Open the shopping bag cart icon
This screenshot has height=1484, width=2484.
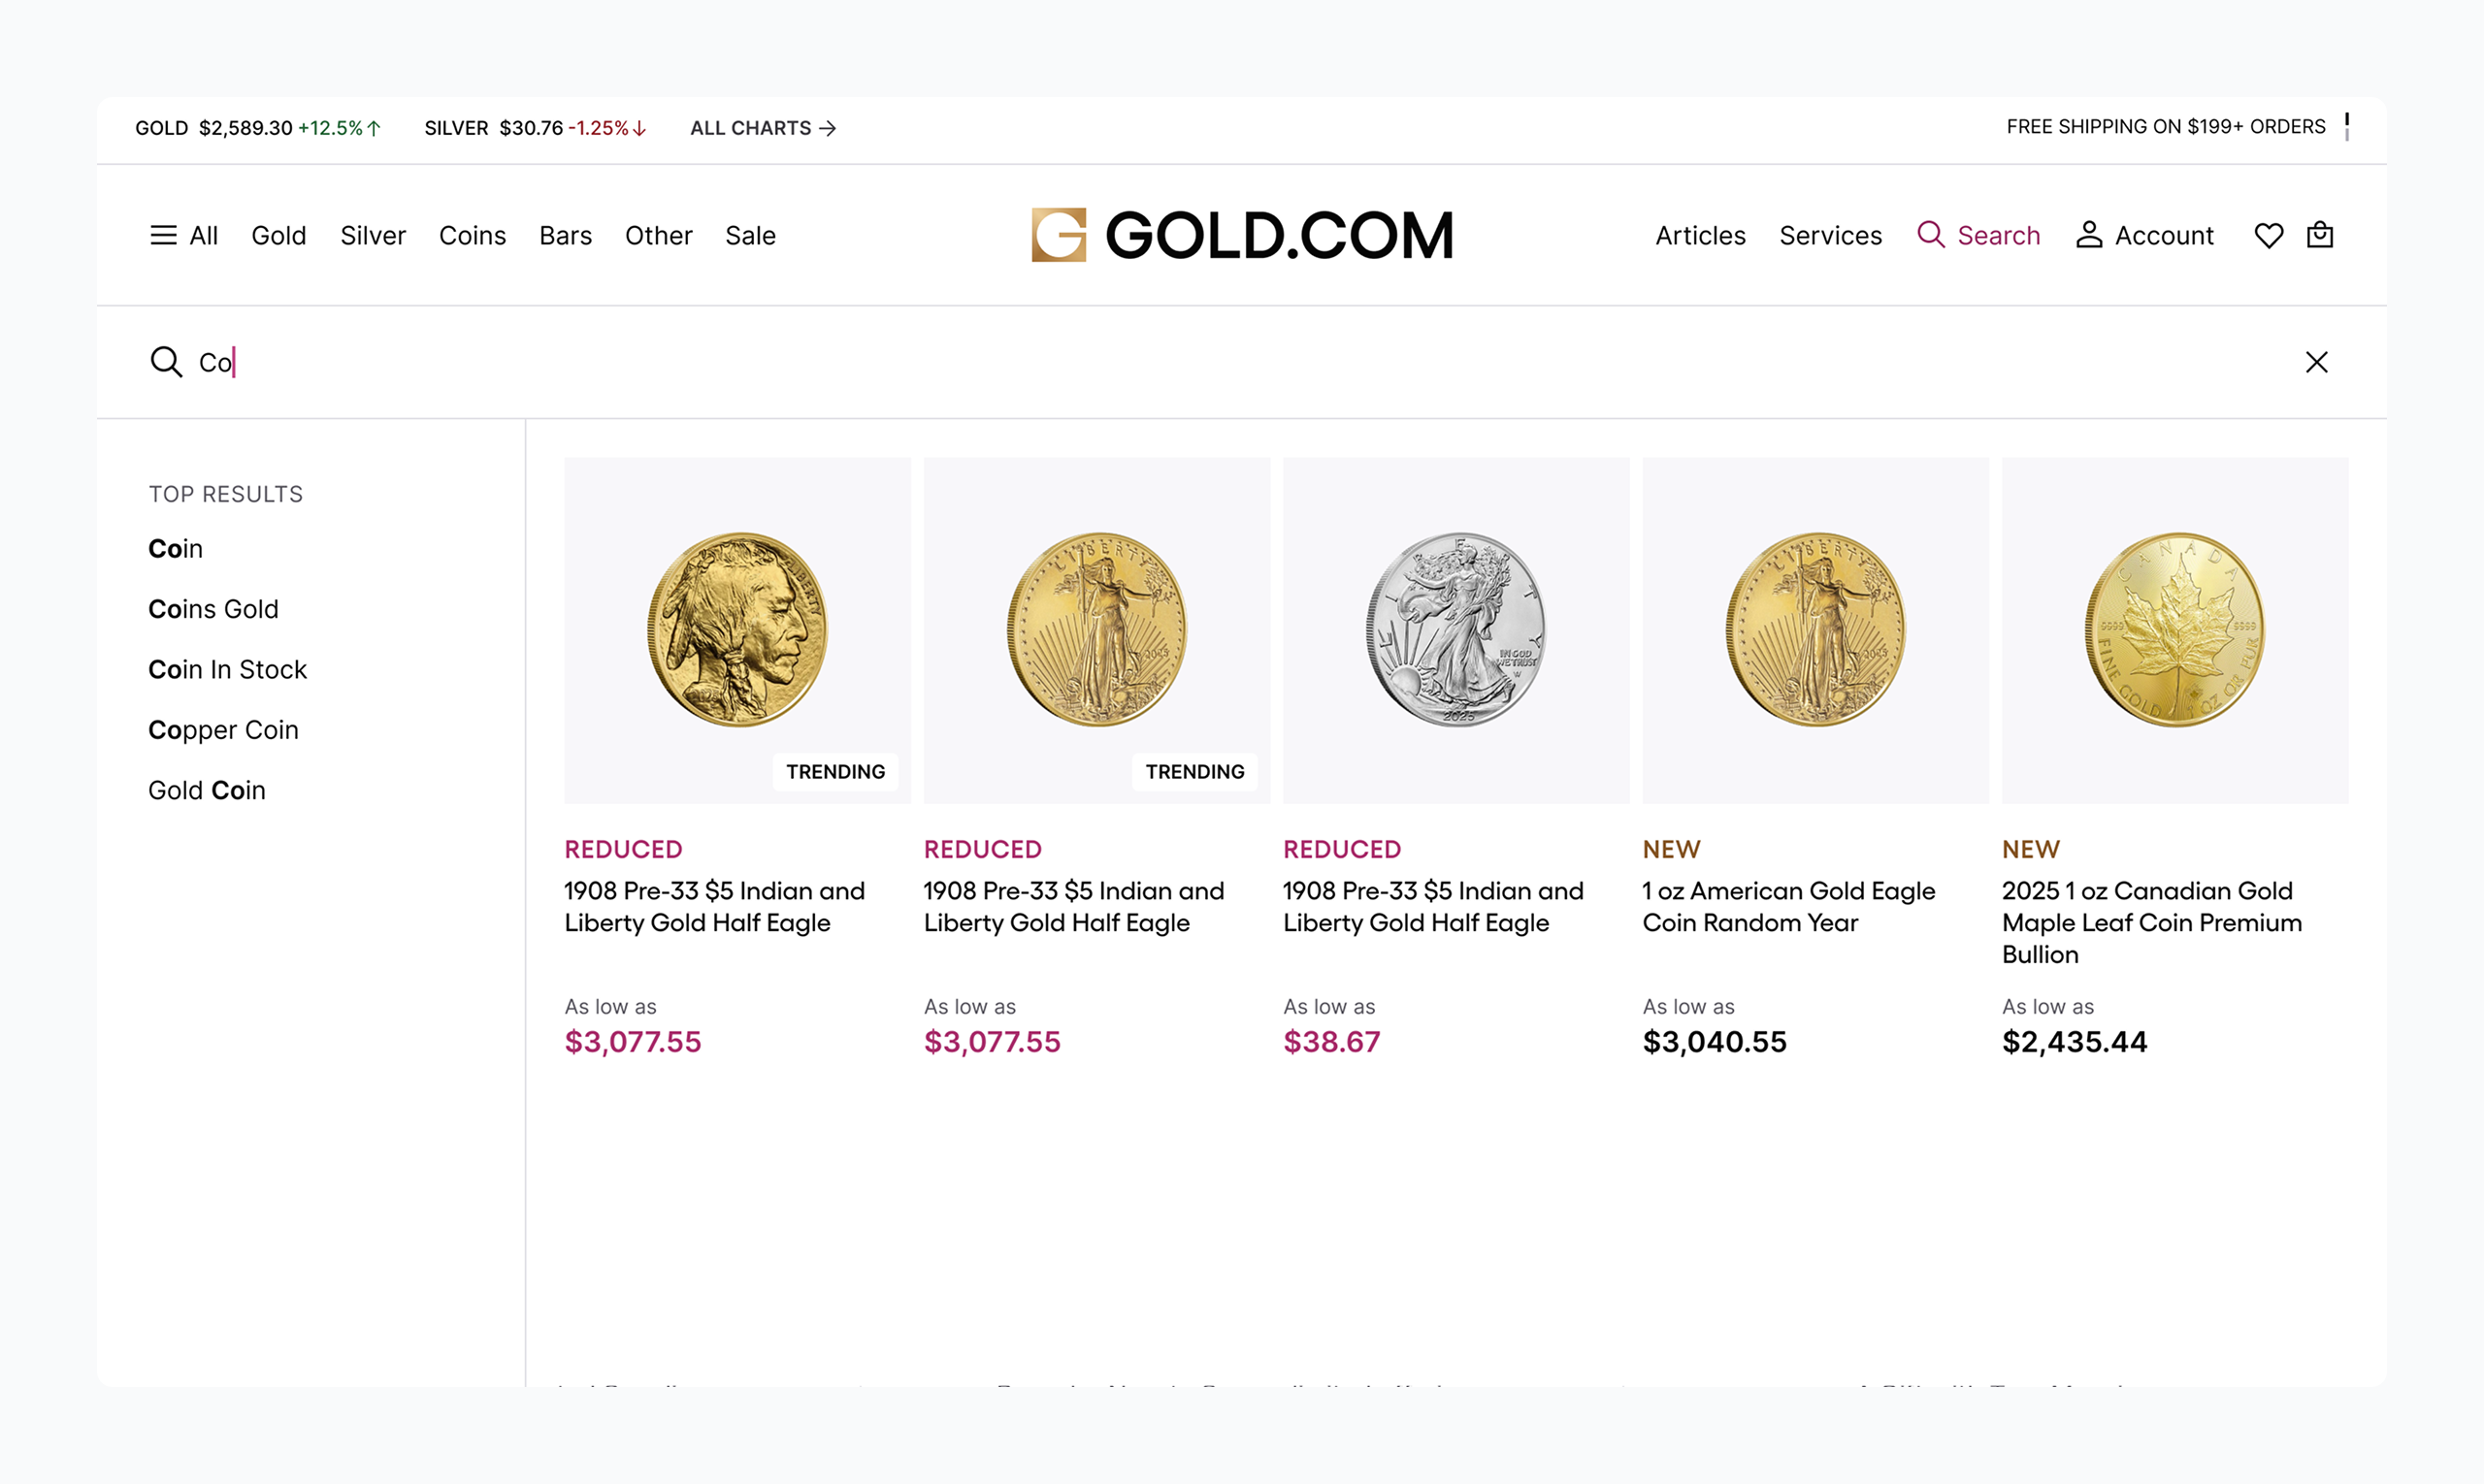coord(2319,235)
